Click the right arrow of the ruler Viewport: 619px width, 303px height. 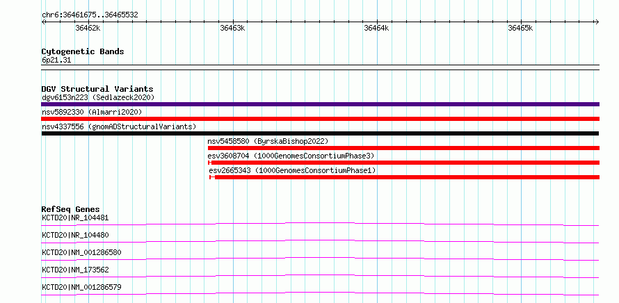coord(597,22)
